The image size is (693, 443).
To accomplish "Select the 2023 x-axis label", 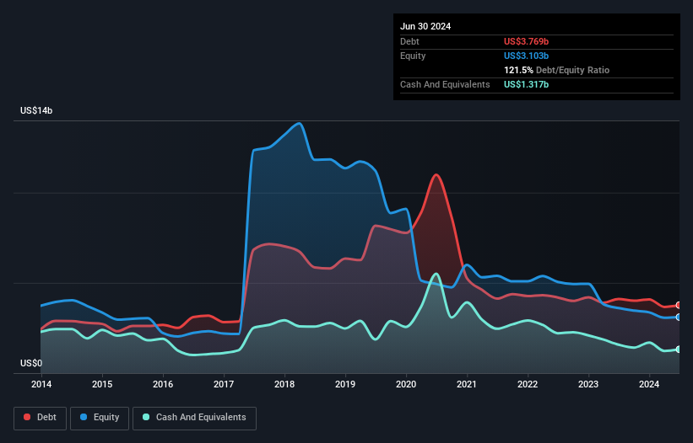I will pos(588,384).
